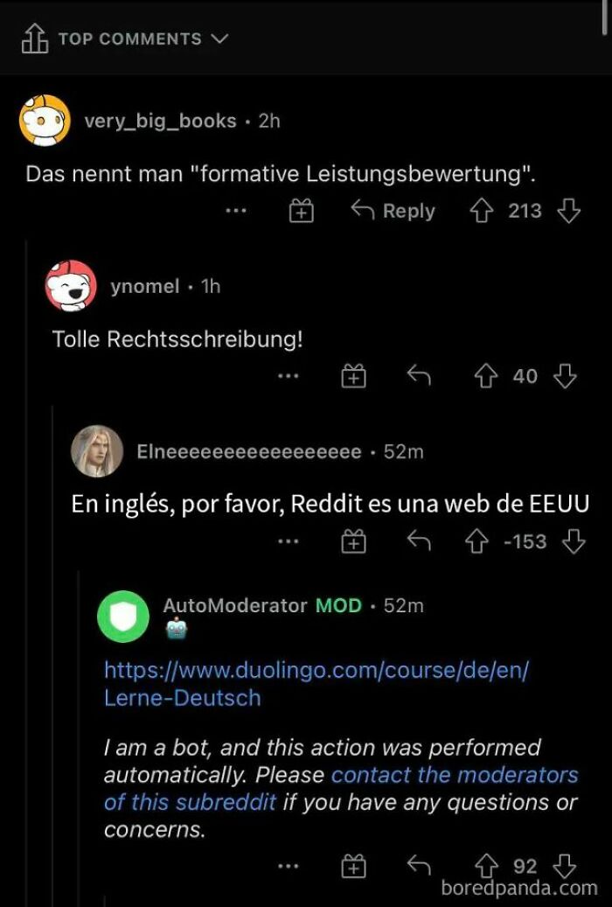Open AutoModerator's shield avatar
The height and width of the screenshot is (907, 612).
[x=123, y=617]
